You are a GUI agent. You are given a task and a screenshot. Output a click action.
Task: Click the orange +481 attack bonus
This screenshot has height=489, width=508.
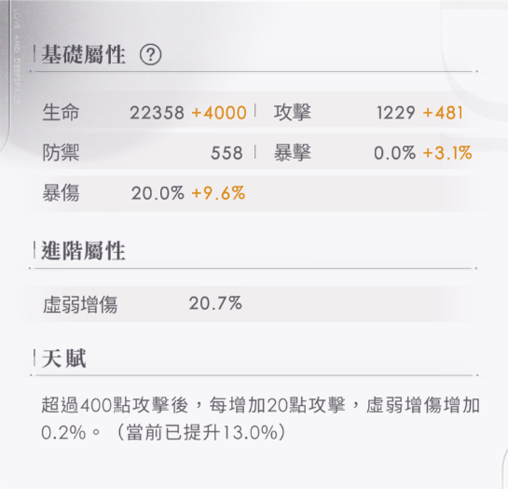pos(443,113)
